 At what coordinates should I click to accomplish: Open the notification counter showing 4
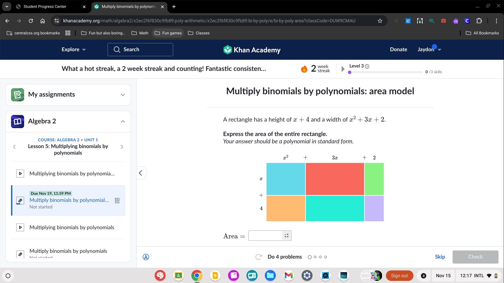click(x=423, y=276)
